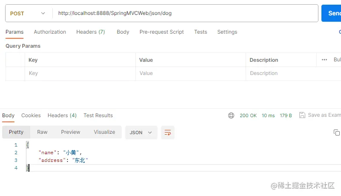Open the three-dots column options menu
This screenshot has height=196, width=341.
pyautogui.click(x=324, y=60)
